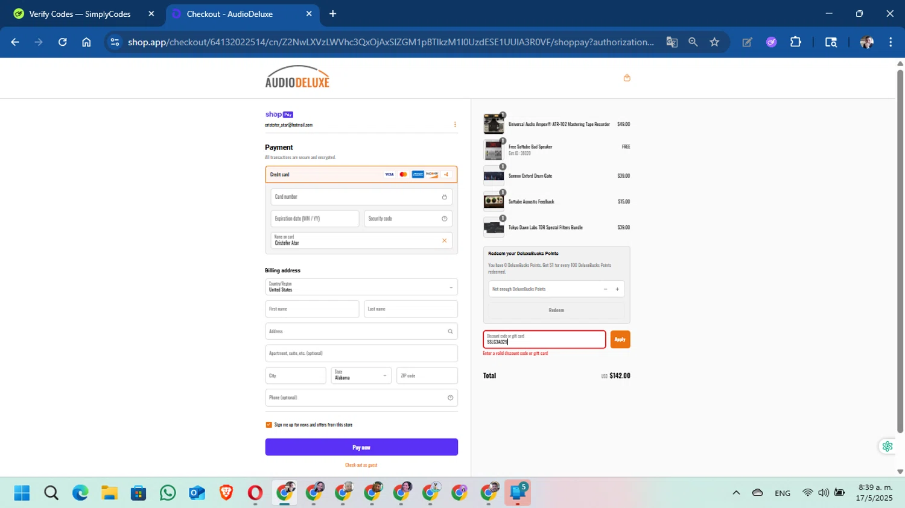
Task: Click the American Express logo
Action: tap(418, 175)
